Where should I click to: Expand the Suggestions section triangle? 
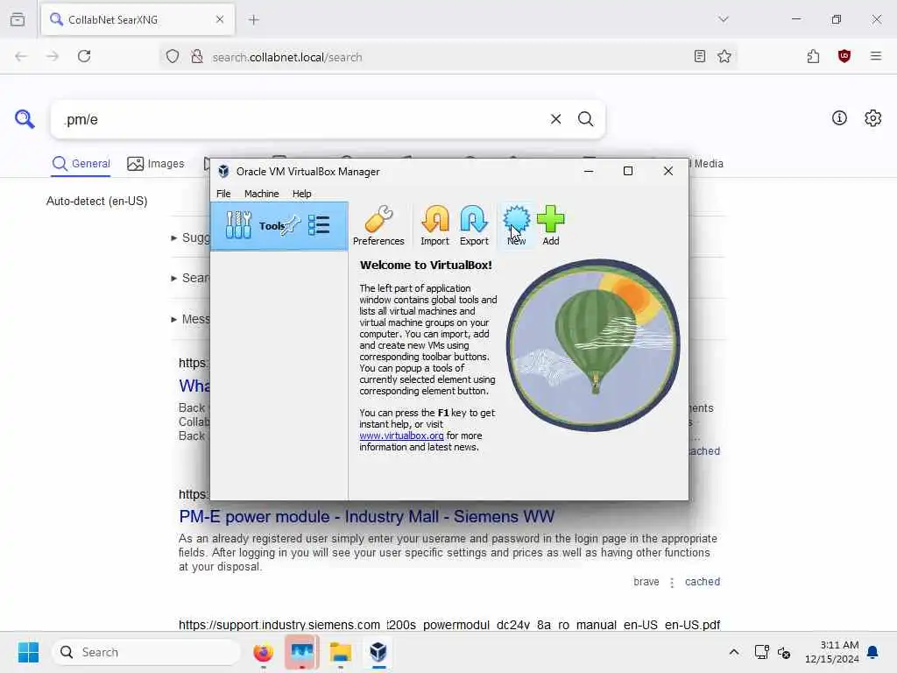pyautogui.click(x=174, y=237)
